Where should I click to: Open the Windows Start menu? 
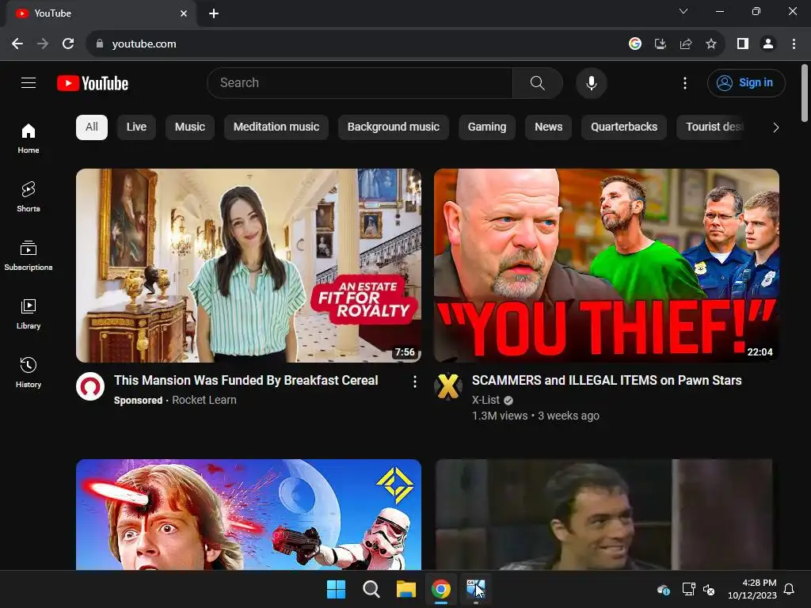336,589
